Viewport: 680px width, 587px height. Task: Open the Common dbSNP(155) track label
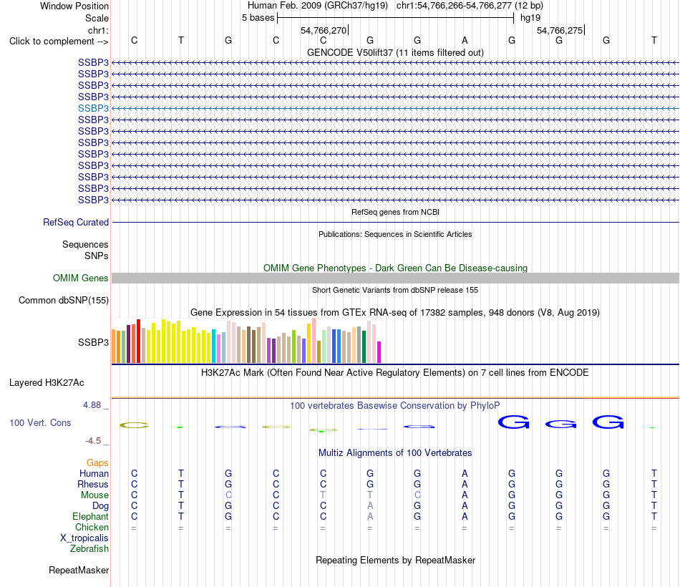[x=64, y=300]
